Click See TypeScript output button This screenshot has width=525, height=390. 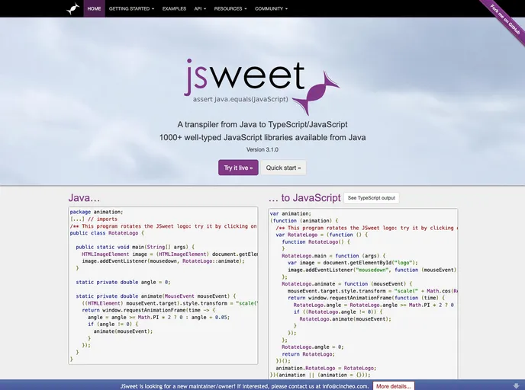point(372,198)
